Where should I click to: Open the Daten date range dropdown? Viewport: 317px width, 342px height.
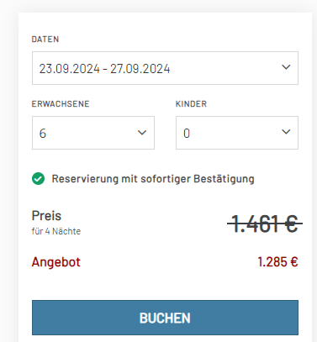pos(165,68)
